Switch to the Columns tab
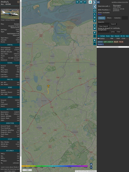The height and width of the screenshot is (172, 129). tap(118, 18)
